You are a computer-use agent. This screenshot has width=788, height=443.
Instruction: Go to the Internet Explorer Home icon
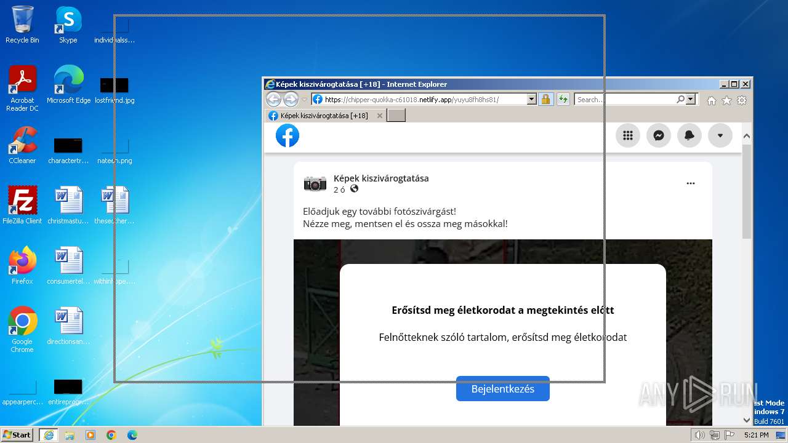pyautogui.click(x=712, y=100)
